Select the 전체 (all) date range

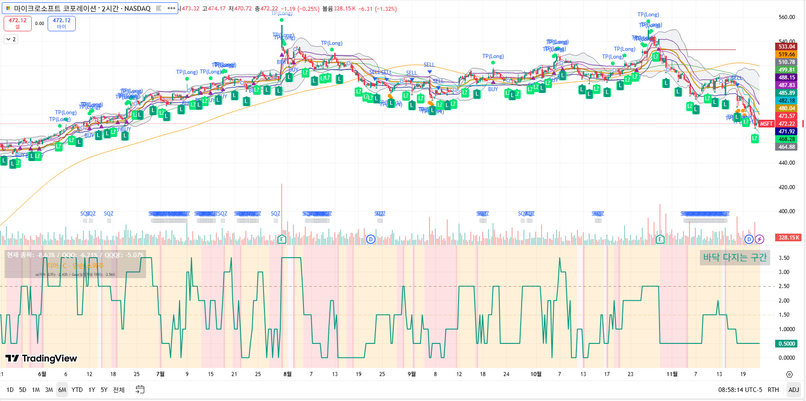pos(119,390)
